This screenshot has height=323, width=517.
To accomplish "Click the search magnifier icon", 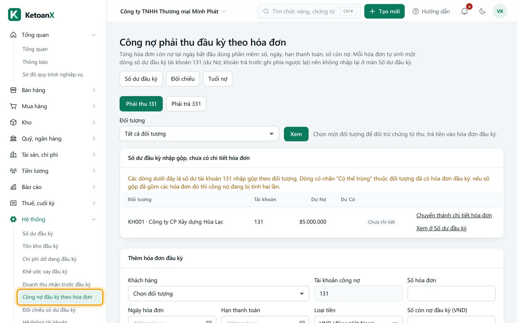I will (266, 11).
